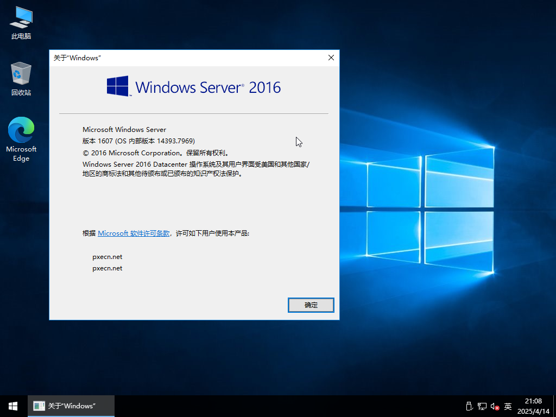Image resolution: width=556 pixels, height=417 pixels.
Task: Select the 关于Windows taskbar item
Action: [x=71, y=406]
